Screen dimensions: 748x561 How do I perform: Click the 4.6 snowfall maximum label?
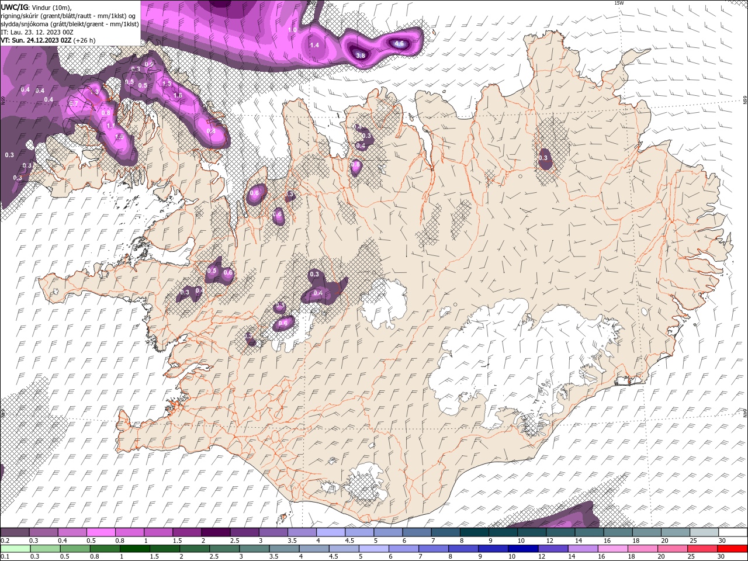(x=400, y=43)
